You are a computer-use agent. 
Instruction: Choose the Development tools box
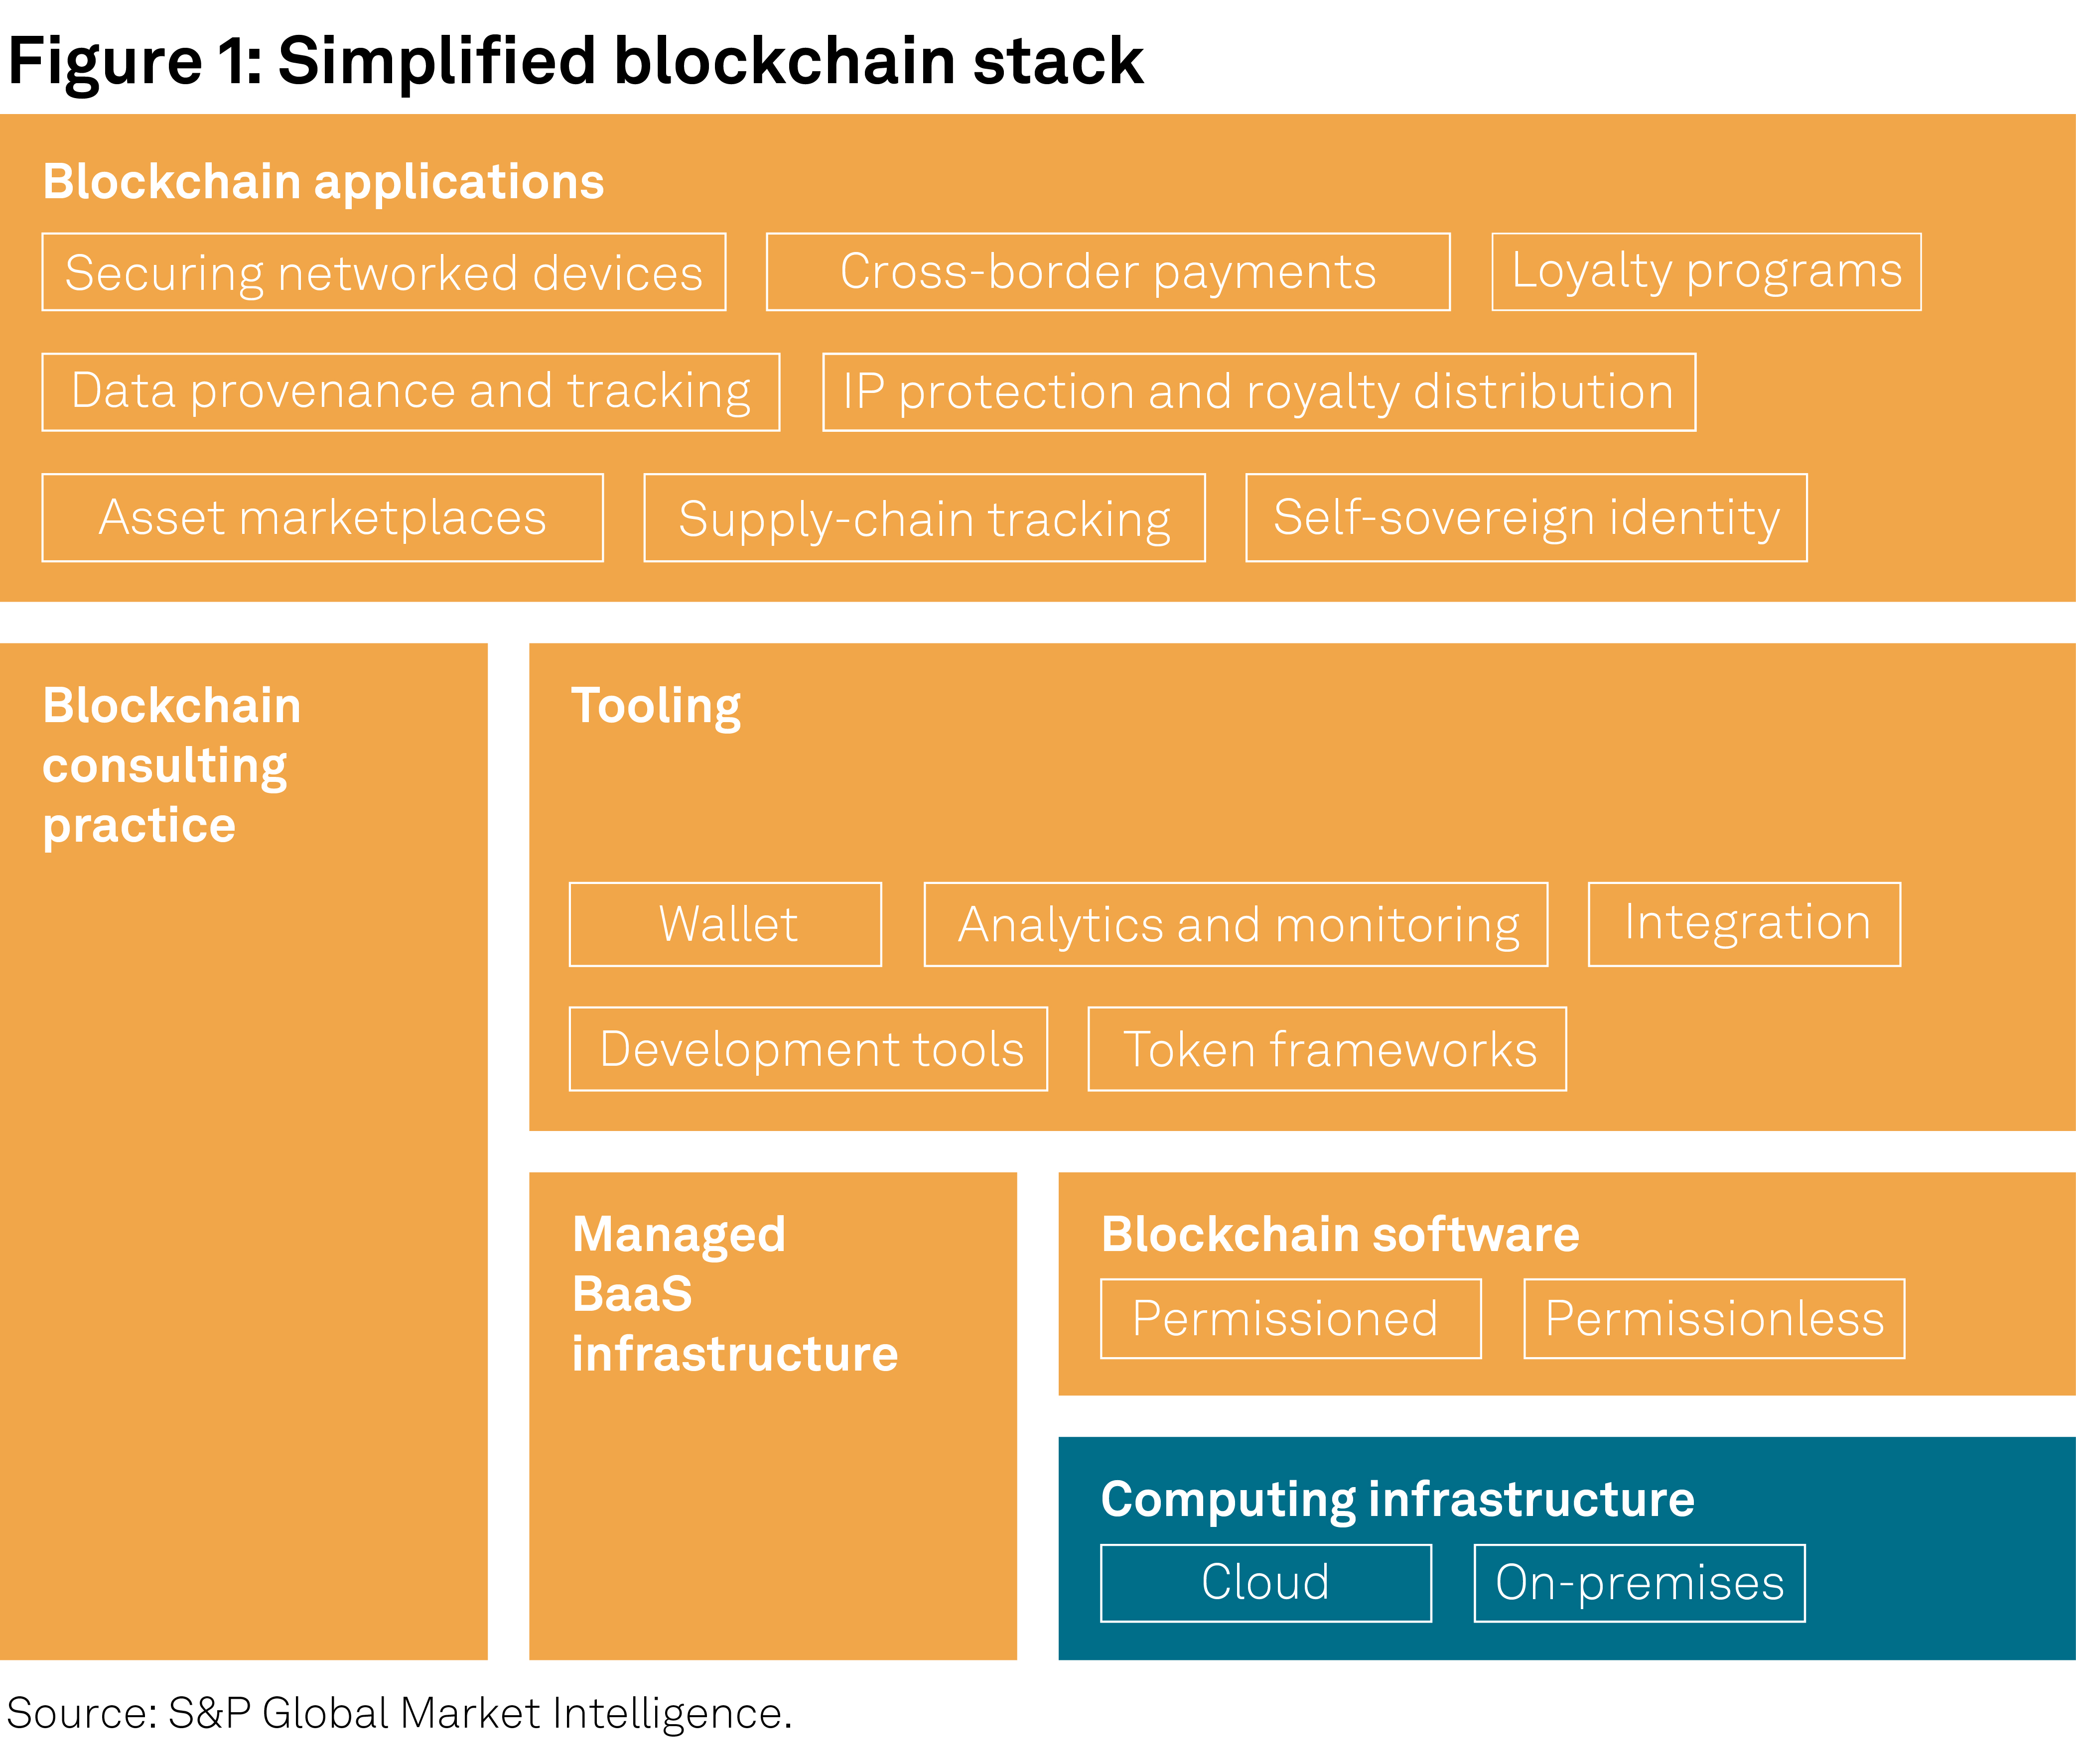tap(809, 1049)
